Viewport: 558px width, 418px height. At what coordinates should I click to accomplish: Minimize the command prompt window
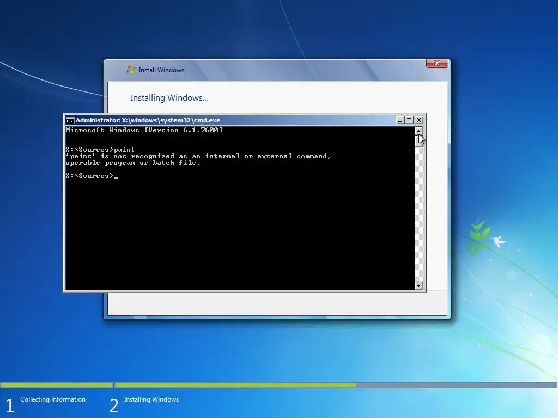point(400,120)
